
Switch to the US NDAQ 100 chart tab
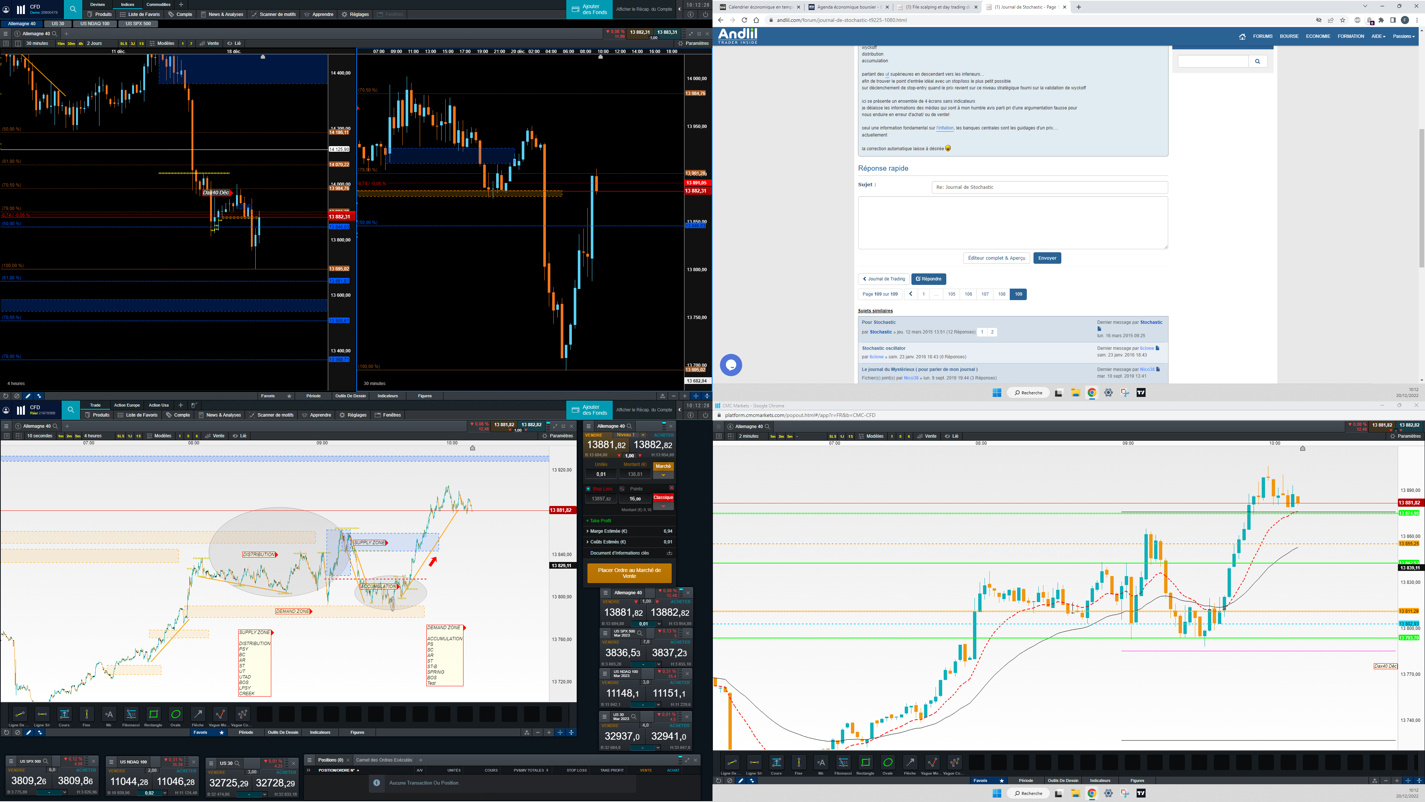tap(95, 24)
